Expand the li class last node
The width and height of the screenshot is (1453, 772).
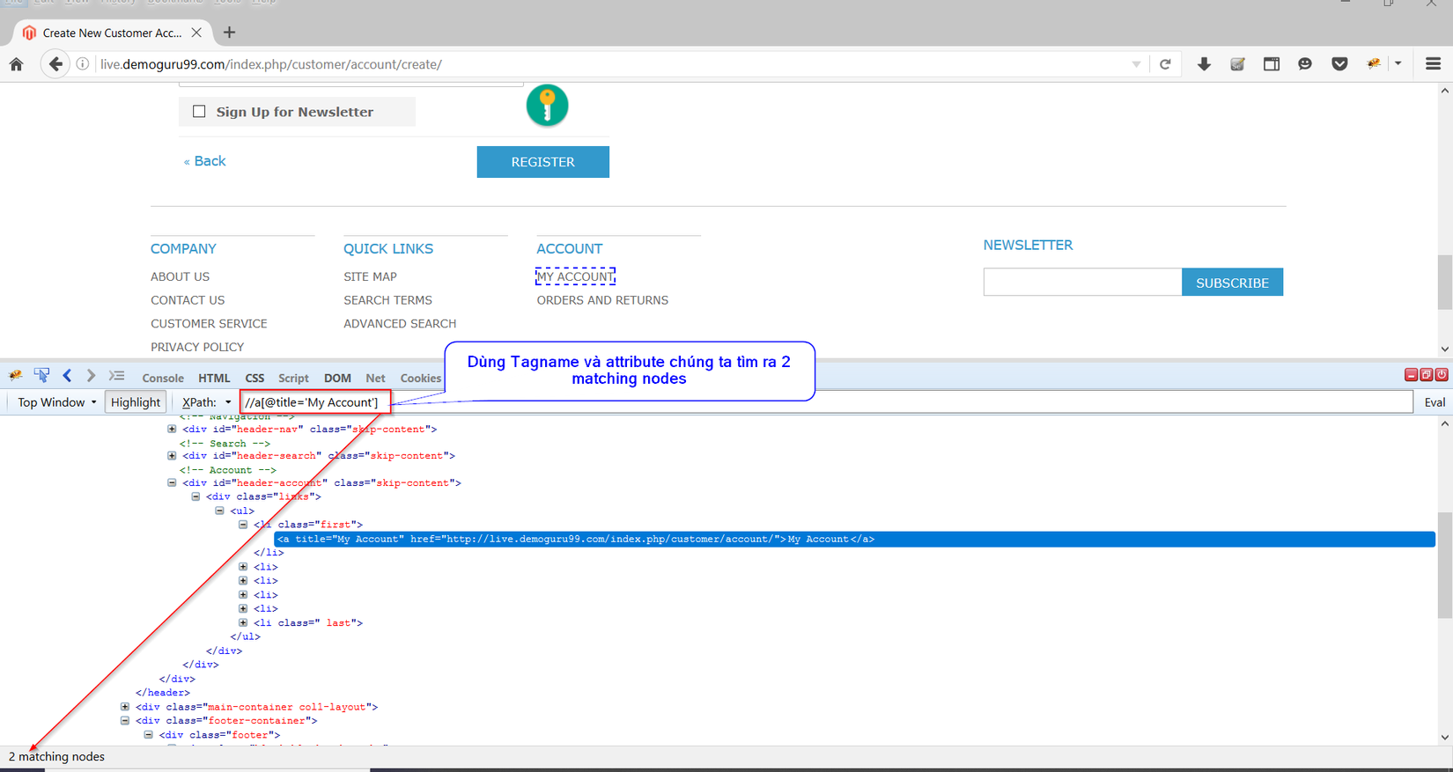(x=243, y=622)
